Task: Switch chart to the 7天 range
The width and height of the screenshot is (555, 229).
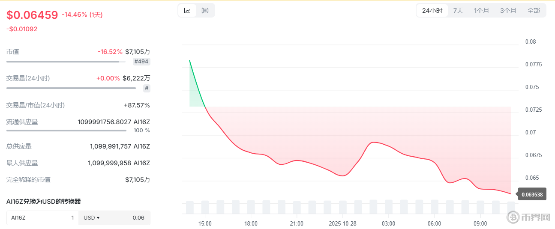Action: (x=458, y=11)
